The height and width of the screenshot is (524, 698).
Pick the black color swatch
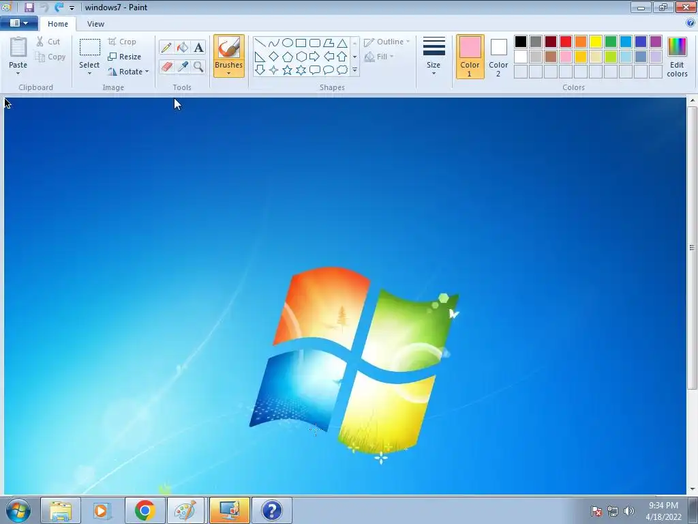(521, 42)
